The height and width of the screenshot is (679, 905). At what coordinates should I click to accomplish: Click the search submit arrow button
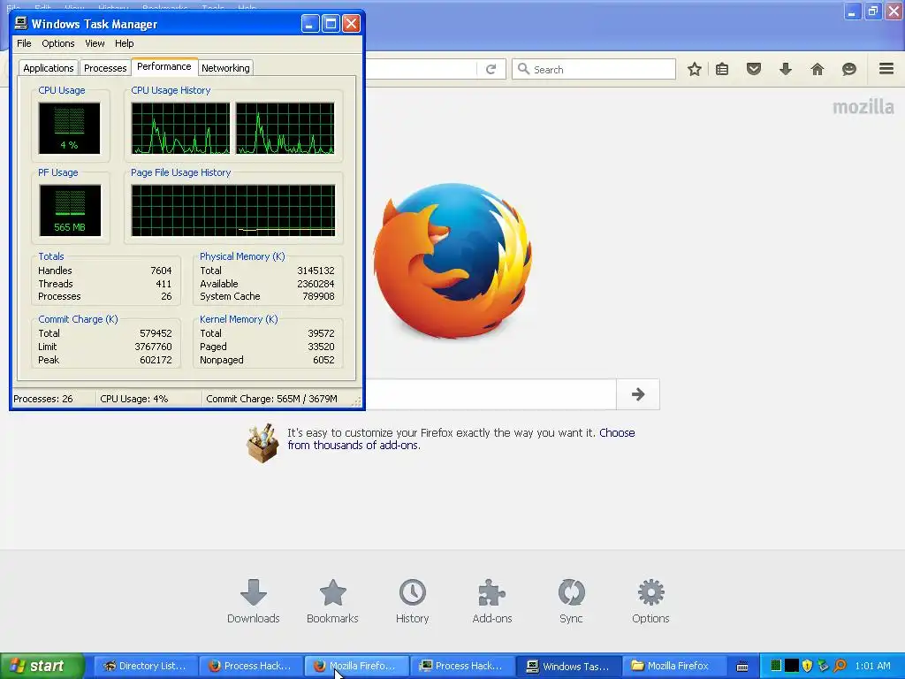(x=638, y=394)
